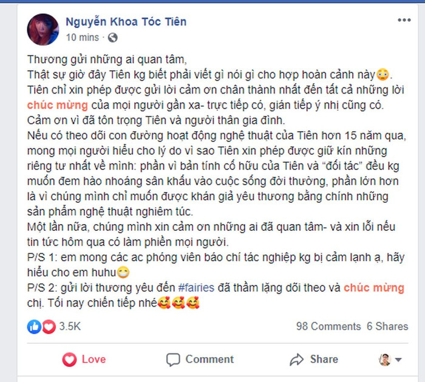Viewport: 425px width, 382px height.
Task: Click the arrow Share icon
Action: [x=296, y=360]
